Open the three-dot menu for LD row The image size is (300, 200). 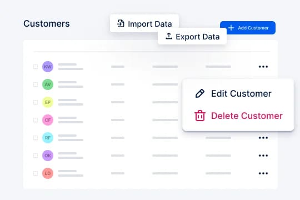tap(263, 173)
